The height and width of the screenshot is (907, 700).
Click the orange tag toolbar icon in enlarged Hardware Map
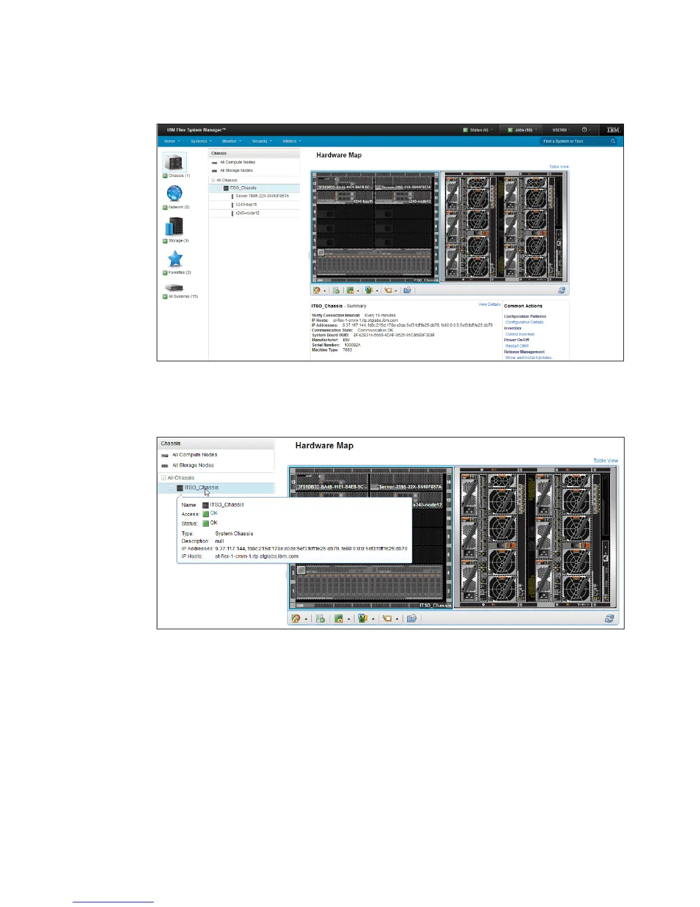click(388, 618)
